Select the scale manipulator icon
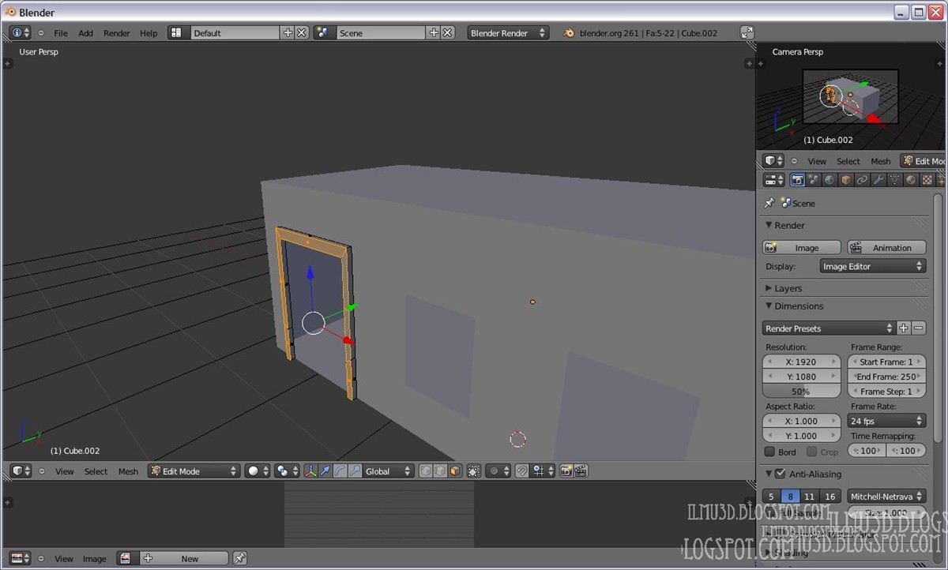This screenshot has height=570, width=948. pos(355,471)
